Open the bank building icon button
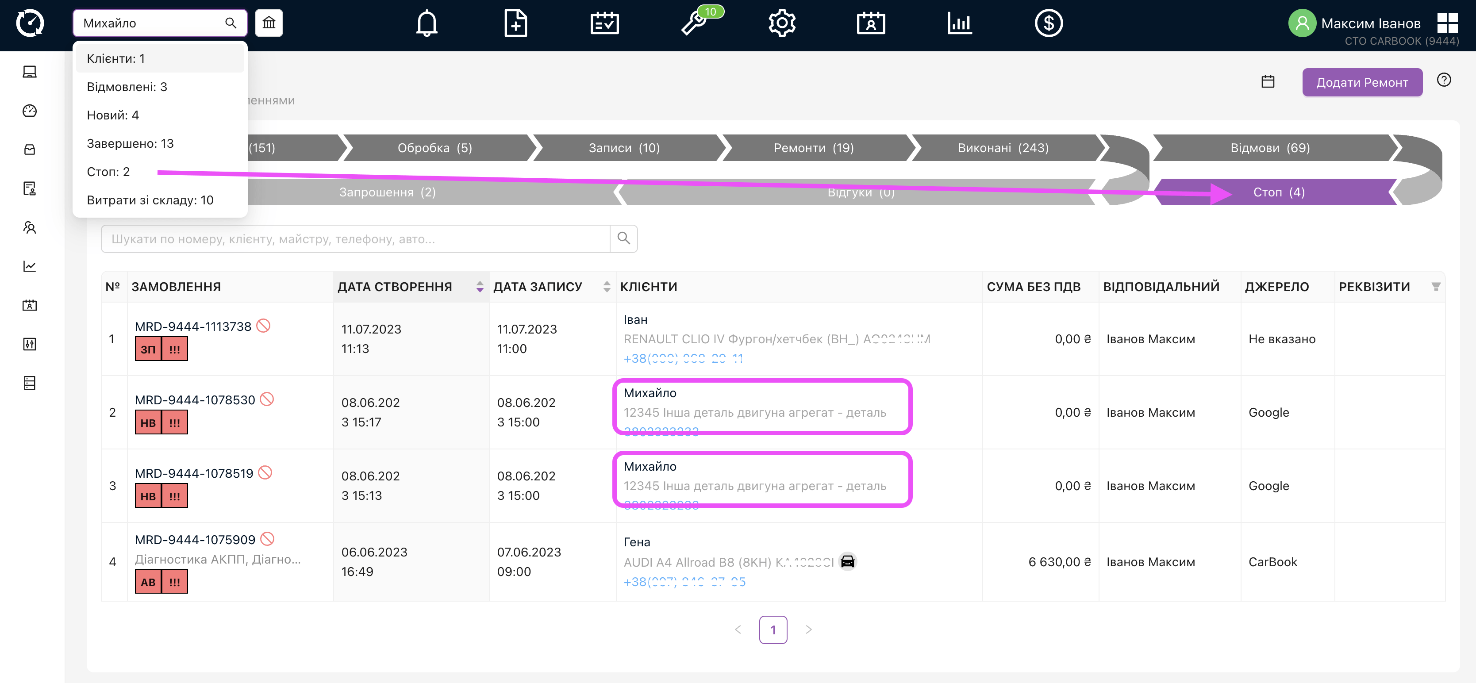Screen dimensions: 1476x683 point(269,23)
